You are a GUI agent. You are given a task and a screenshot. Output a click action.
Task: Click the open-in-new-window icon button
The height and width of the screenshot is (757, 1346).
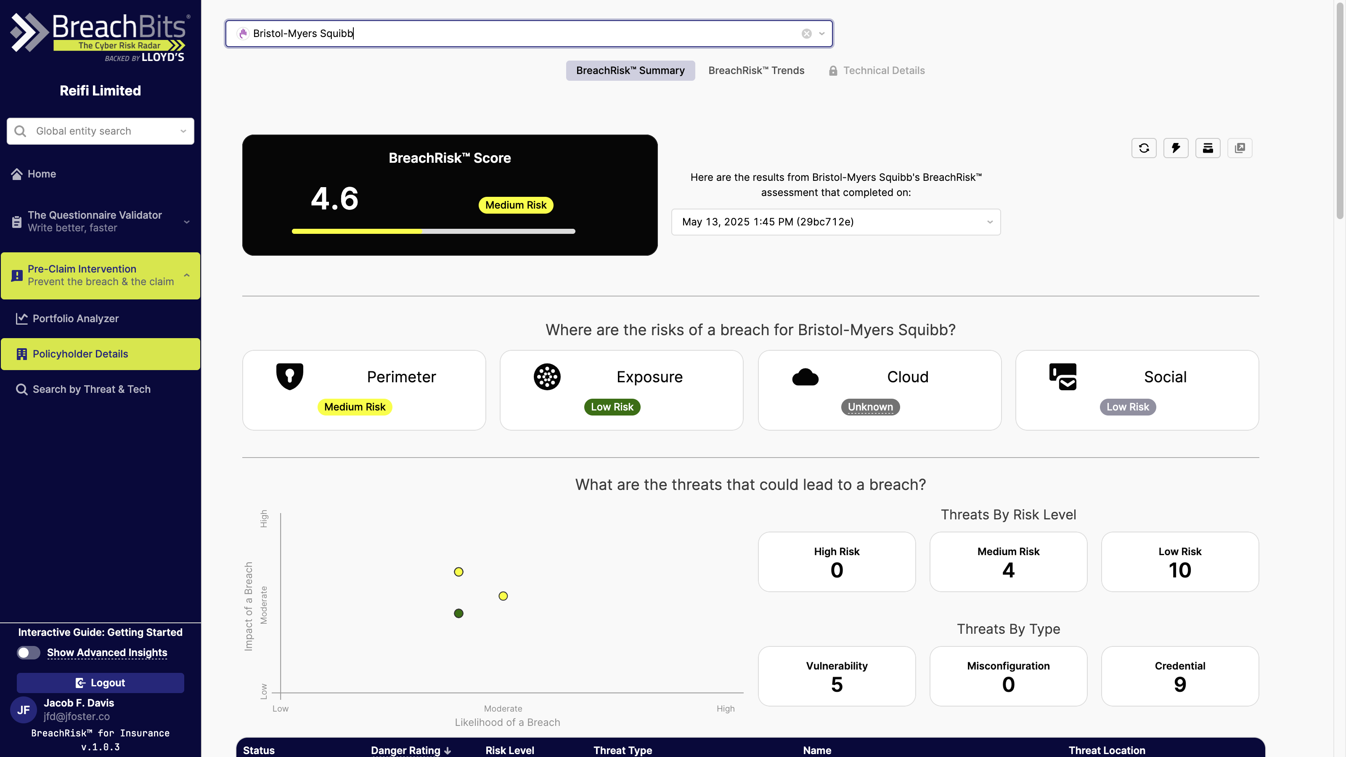coord(1240,148)
